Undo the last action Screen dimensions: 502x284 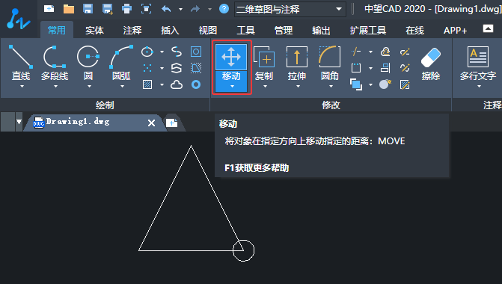(166, 9)
